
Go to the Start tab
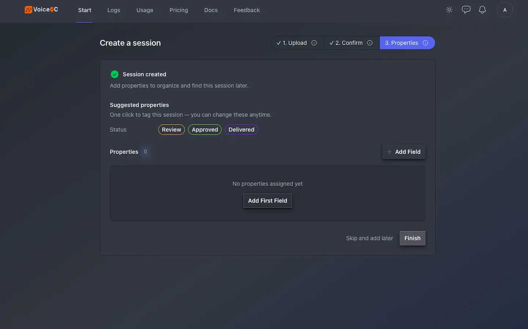85,10
